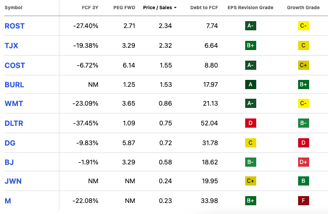Click the COST symbol link
The height and width of the screenshot is (214, 328).
click(x=14, y=65)
